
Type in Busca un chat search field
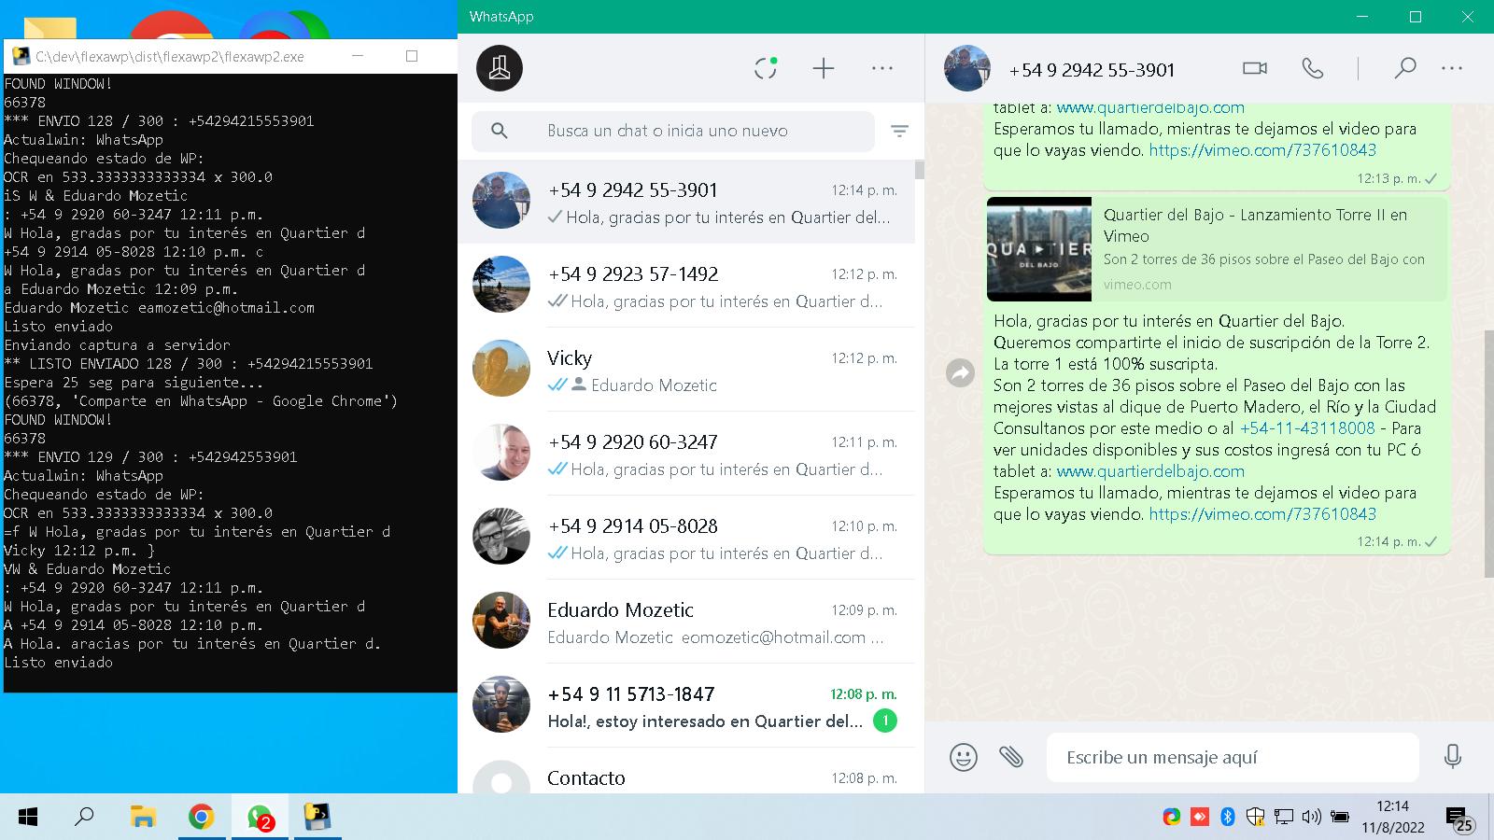(673, 131)
